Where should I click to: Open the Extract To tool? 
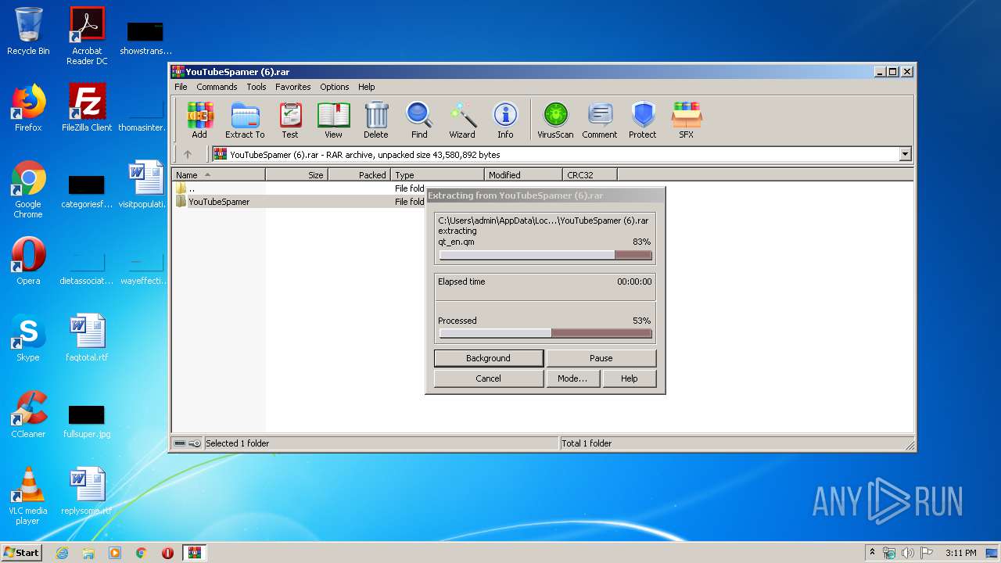click(x=245, y=120)
